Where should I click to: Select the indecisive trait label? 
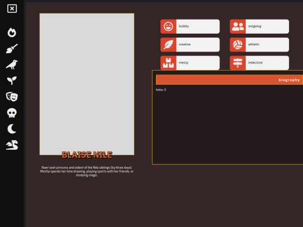(255, 63)
